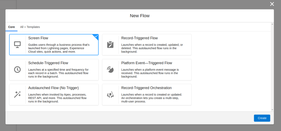Screen dimensions: 281x131
Task: Click description "Launches when invoked by Apex"
Action: [57, 98]
